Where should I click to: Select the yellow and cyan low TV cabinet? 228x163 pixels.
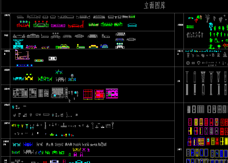coord(39,61)
